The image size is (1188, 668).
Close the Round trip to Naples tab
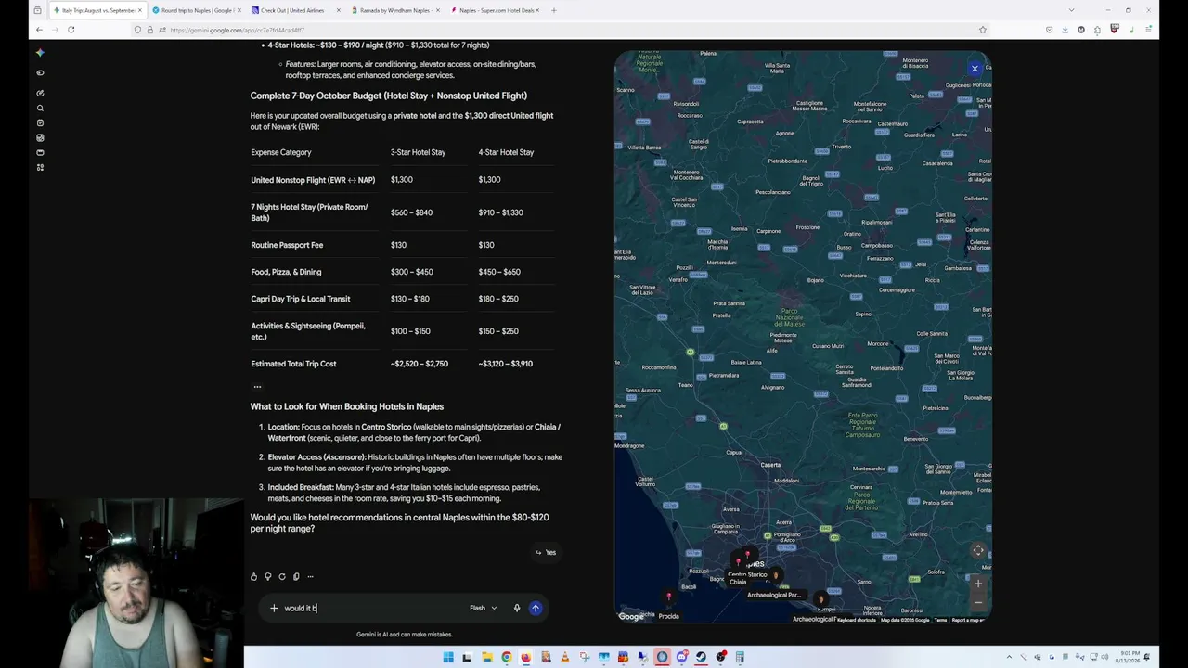[x=239, y=10]
